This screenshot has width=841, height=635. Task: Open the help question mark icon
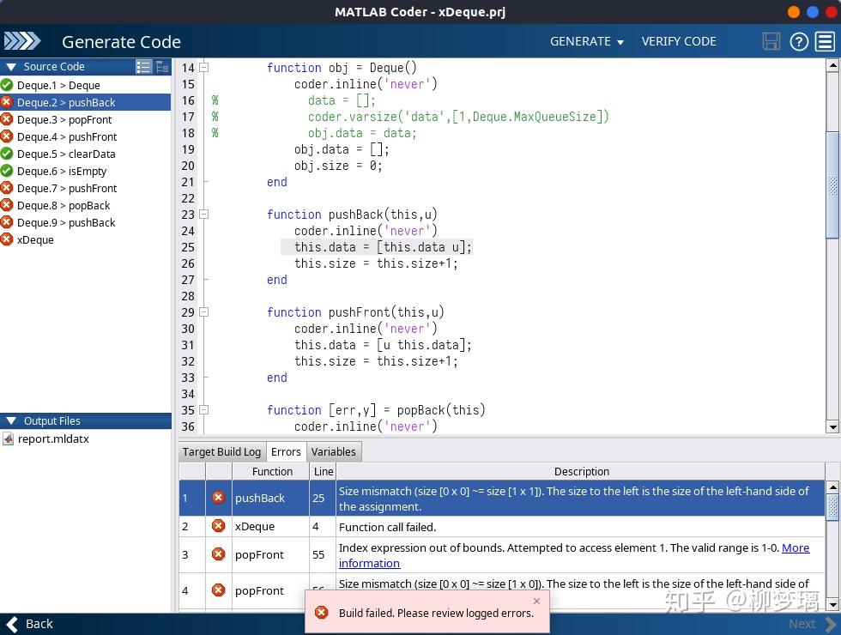[799, 41]
